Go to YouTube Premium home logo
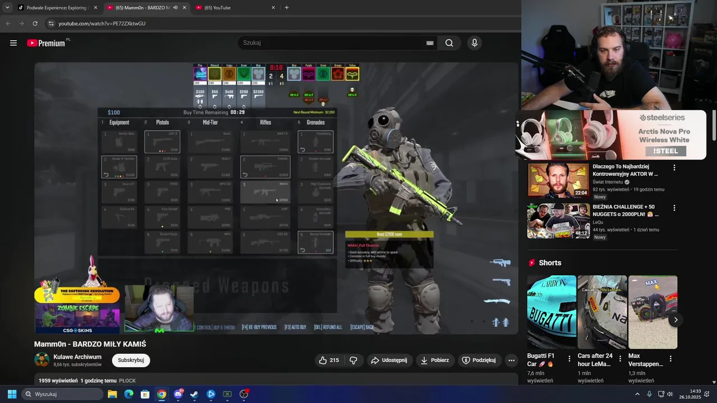The width and height of the screenshot is (717, 403). point(46,43)
